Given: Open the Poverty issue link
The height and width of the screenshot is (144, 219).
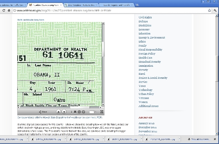Looking at the screenshot, I should tap(143, 70).
